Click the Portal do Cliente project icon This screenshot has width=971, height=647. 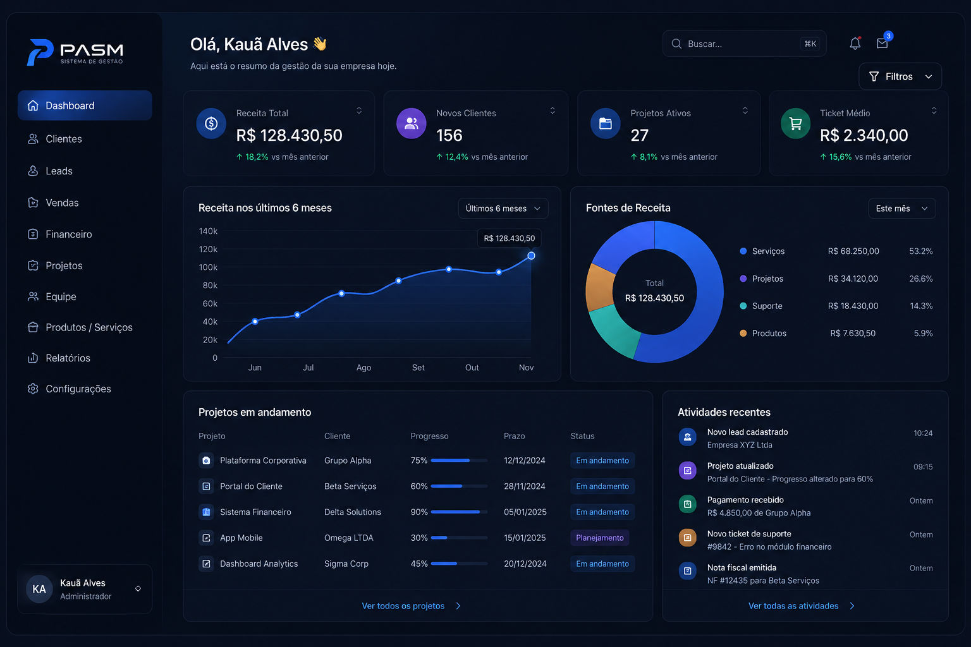(x=206, y=487)
